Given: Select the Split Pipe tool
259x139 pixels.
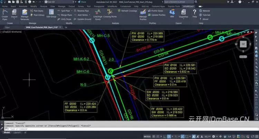Looking at the screenshot, I should click(x=64, y=11).
